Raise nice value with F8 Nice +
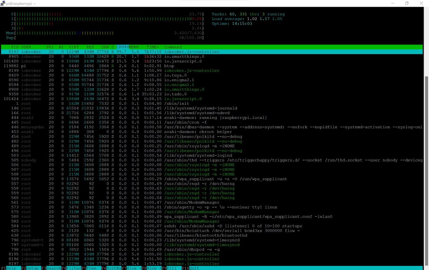Viewport: 429px width, 270px height. pos(151,268)
